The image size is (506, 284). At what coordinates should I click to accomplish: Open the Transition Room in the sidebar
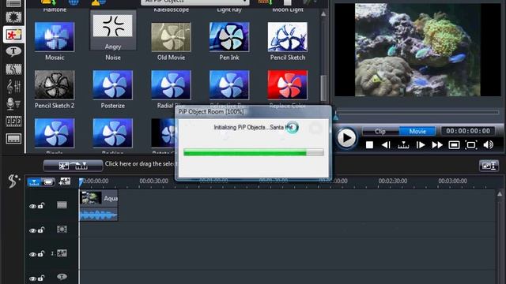pos(13,69)
